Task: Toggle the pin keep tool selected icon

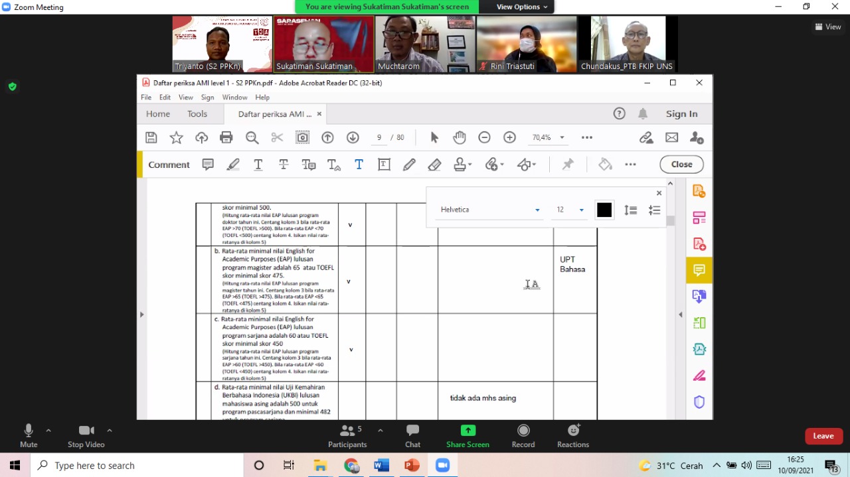Action: [x=568, y=165]
